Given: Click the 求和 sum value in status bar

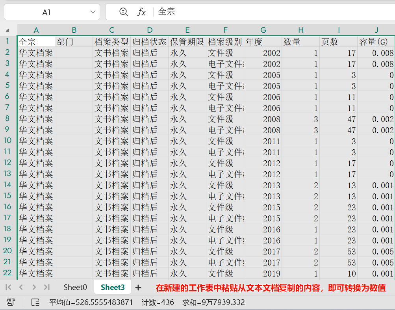Looking at the screenshot, I should 213,302.
